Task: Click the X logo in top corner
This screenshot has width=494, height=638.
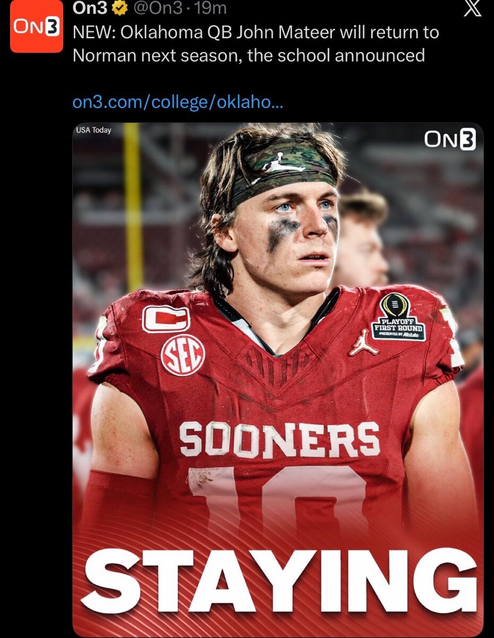Action: [471, 9]
